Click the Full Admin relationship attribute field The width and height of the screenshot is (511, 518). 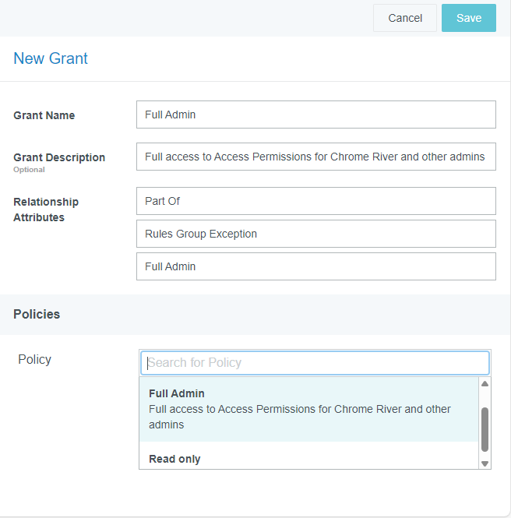[x=315, y=266]
